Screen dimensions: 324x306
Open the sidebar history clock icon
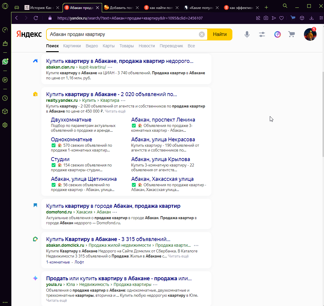pos(5,98)
